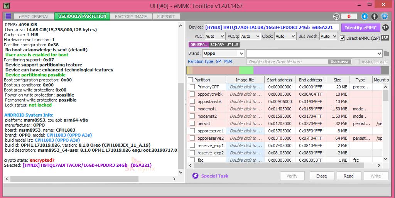This screenshot has height=198, width=395.
Task: Open the Brand dropdown showing Oppo
Action: 223,53
